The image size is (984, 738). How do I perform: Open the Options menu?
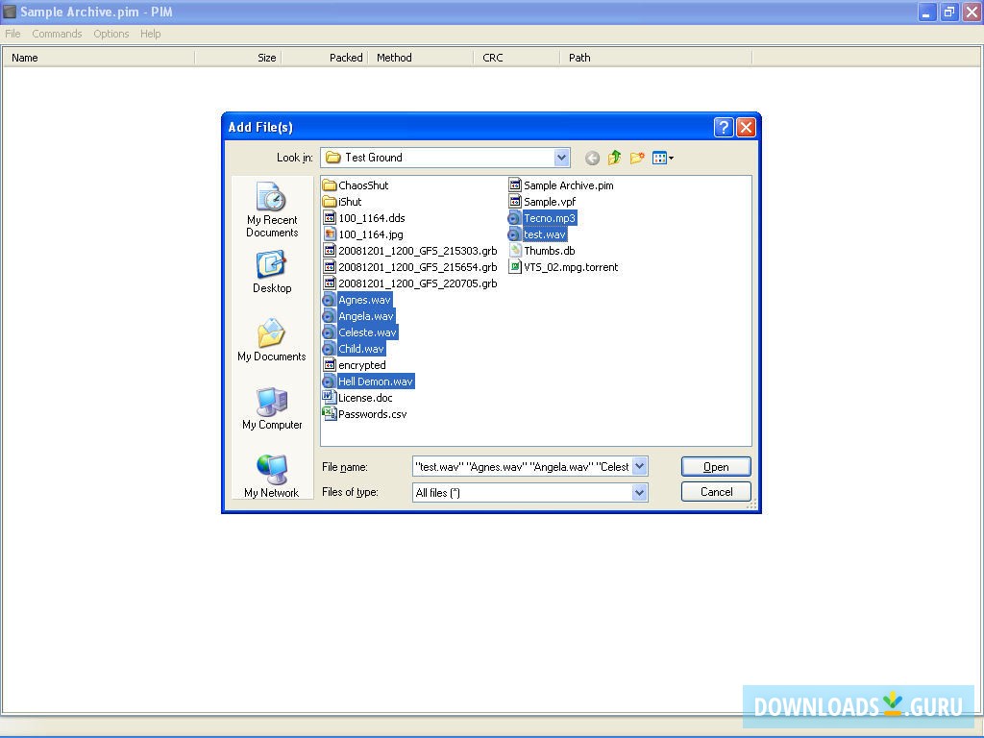(x=111, y=34)
